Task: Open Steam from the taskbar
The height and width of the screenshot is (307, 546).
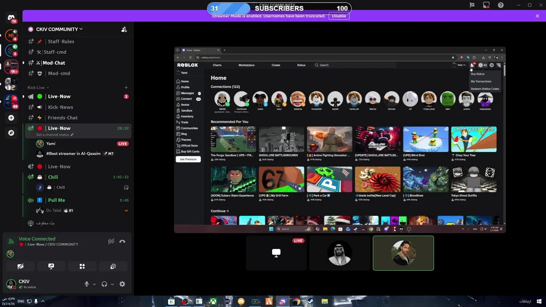Action: pos(311,301)
